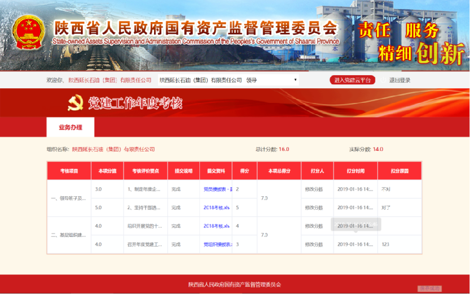Click power icon beside 退出登录
Viewport: 470px width, 294px height.
point(383,80)
